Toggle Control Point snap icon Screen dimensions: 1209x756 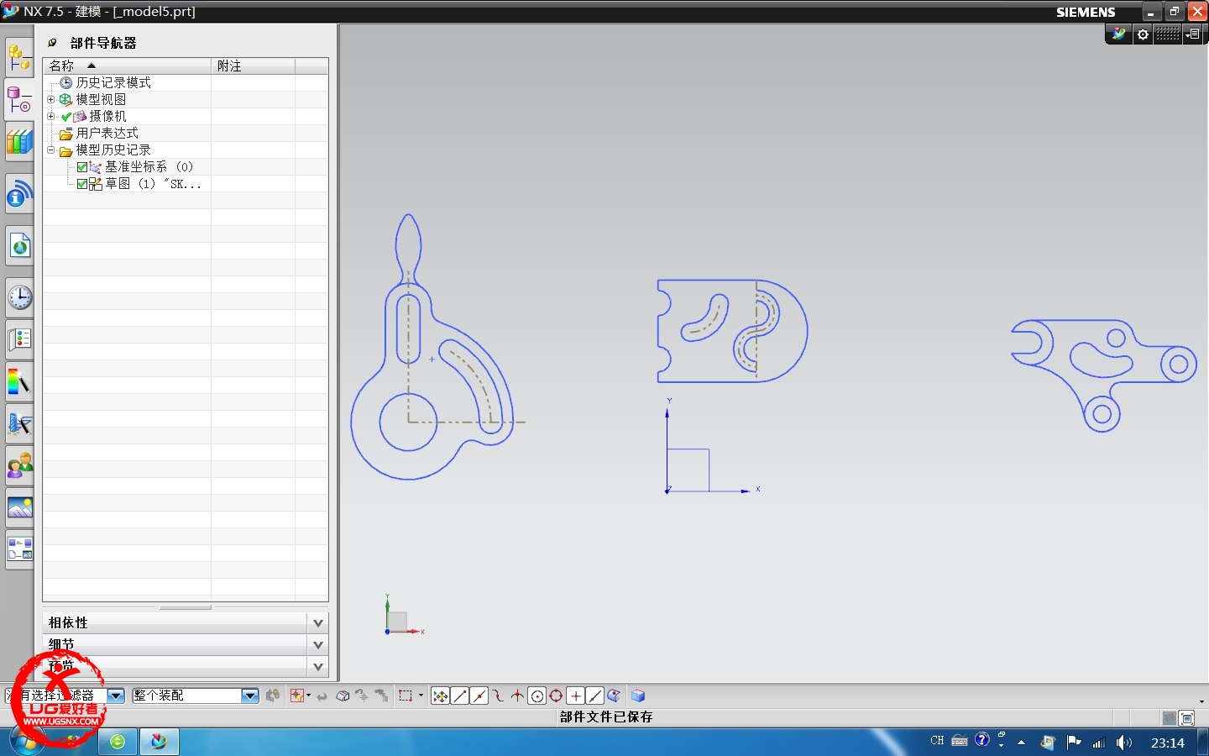(498, 696)
